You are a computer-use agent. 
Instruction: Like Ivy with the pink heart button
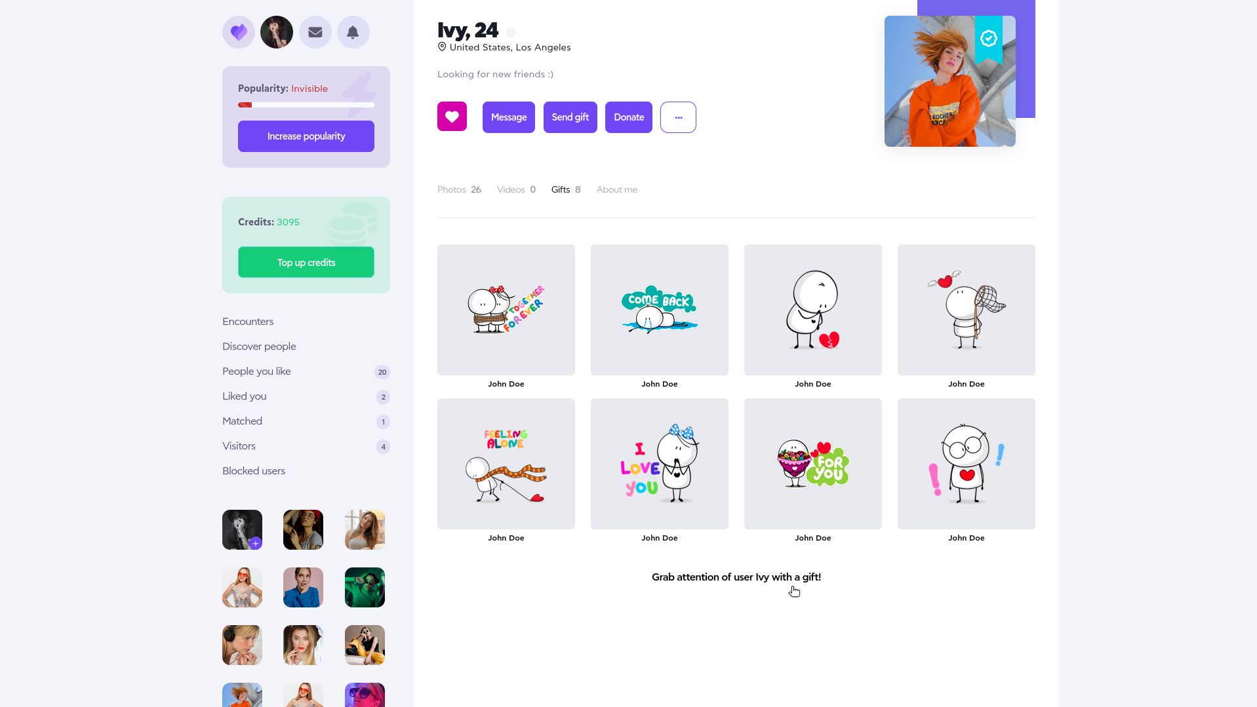(452, 117)
